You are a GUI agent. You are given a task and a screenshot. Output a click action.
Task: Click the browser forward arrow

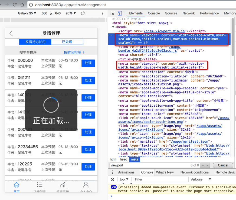tap(7, 5)
